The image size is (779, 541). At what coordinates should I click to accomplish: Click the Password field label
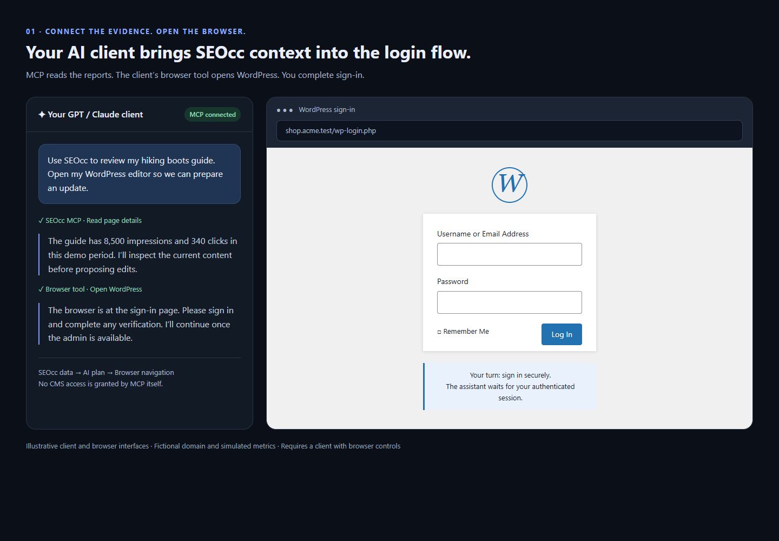tap(453, 282)
